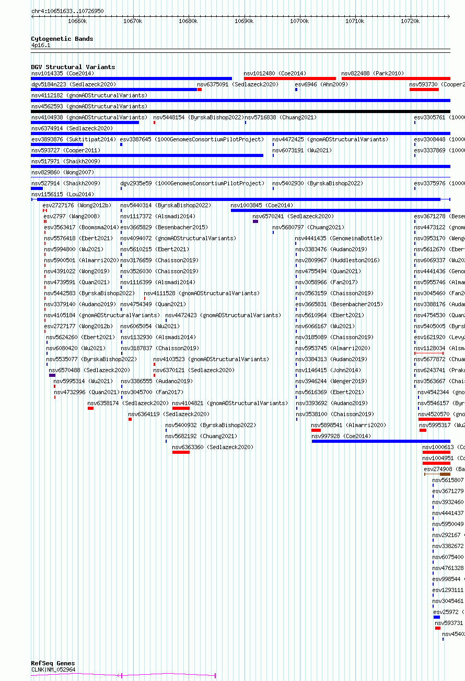Select nsv6073191 (Wu2021) label
This screenshot has height=681, width=465.
(x=302, y=150)
